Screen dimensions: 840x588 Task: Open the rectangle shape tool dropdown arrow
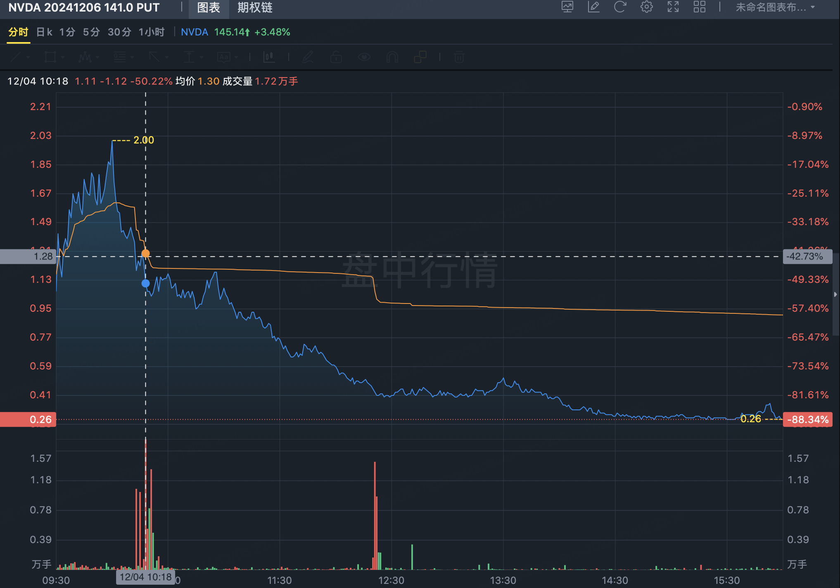[63, 57]
